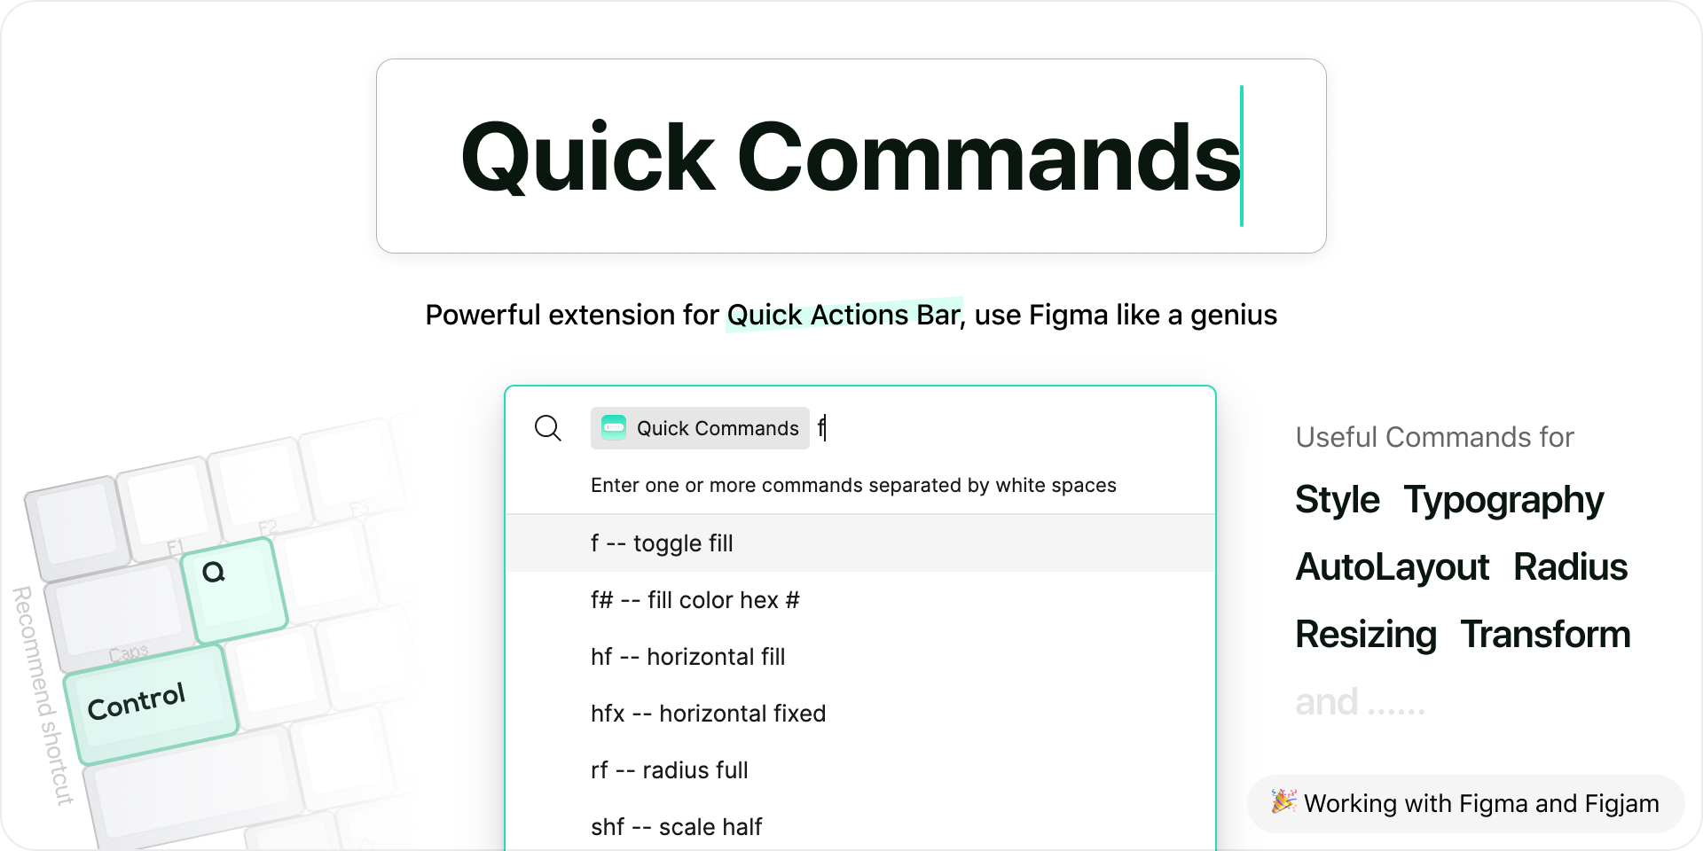The height and width of the screenshot is (851, 1703).
Task: Select 'shf -- scale half' entry
Action: click(x=860, y=827)
